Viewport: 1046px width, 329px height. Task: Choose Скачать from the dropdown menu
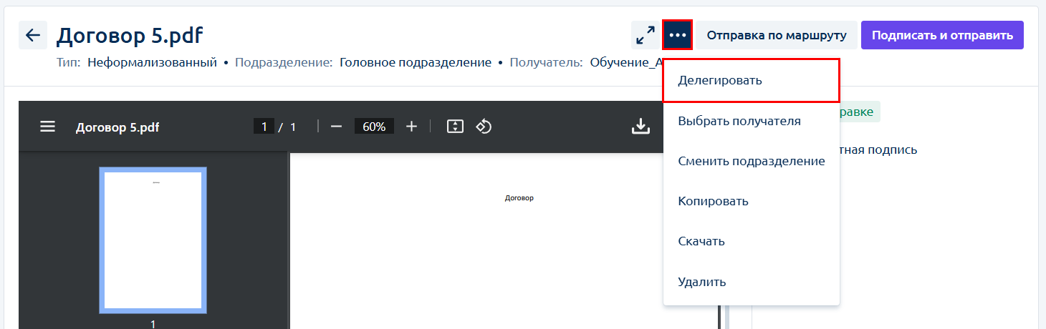pyautogui.click(x=751, y=241)
